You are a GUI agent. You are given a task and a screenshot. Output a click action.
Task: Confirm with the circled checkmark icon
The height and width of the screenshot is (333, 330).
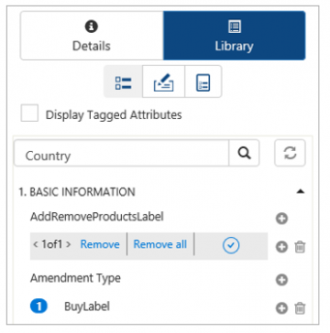(x=231, y=245)
